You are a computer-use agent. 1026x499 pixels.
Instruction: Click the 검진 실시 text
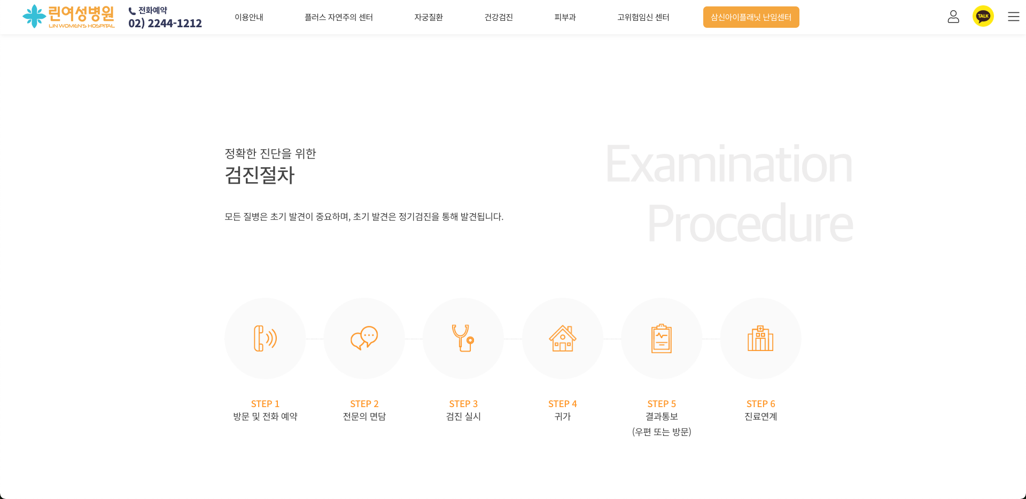463,416
